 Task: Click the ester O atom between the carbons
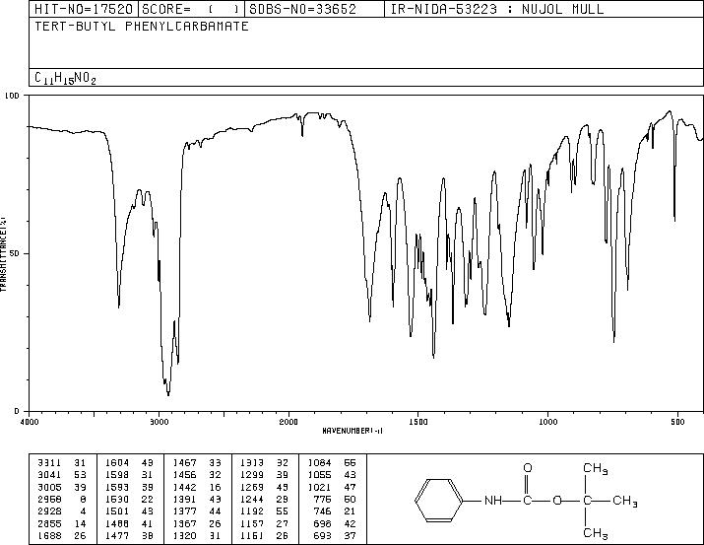click(x=557, y=501)
